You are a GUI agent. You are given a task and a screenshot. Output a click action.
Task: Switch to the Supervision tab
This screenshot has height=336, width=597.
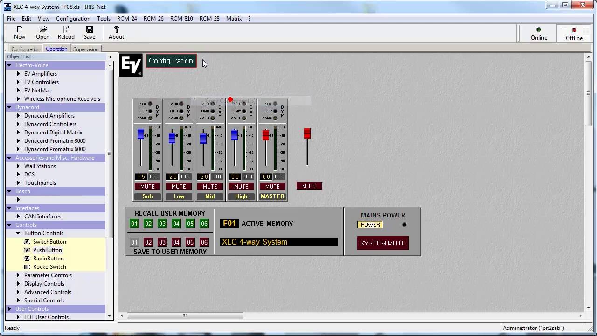tap(86, 49)
